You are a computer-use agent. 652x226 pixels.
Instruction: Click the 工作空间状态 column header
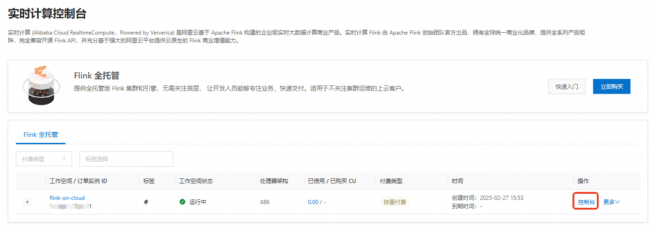196,181
